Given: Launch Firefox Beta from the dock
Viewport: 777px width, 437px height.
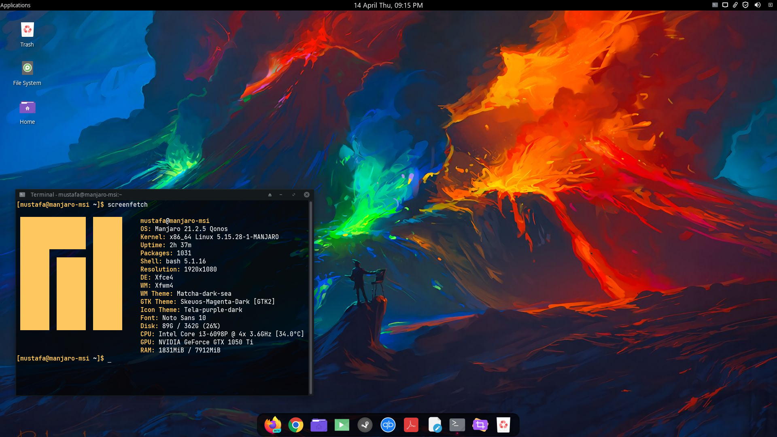Looking at the screenshot, I should (273, 425).
